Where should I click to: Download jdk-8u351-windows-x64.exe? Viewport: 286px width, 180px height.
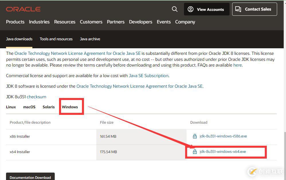tap(223, 152)
